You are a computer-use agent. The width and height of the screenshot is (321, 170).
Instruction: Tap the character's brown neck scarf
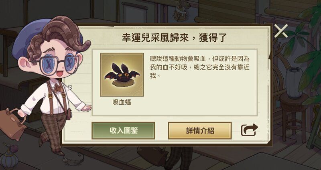(58, 87)
